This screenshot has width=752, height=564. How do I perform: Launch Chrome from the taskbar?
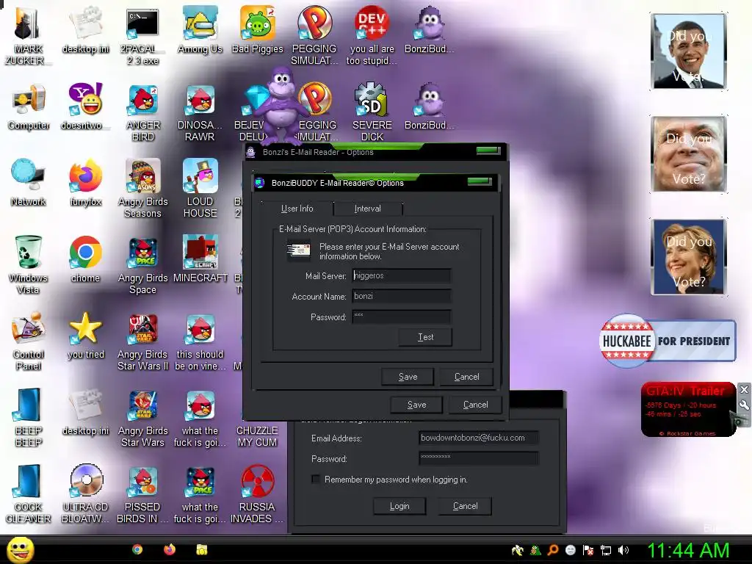(x=137, y=549)
